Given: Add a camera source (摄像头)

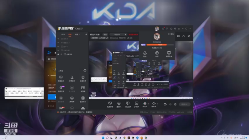Looking at the screenshot, I should [119, 105].
